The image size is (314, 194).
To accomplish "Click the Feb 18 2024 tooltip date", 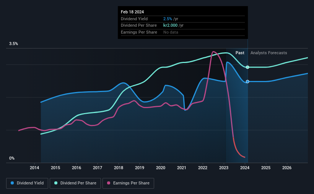I will point(132,12).
